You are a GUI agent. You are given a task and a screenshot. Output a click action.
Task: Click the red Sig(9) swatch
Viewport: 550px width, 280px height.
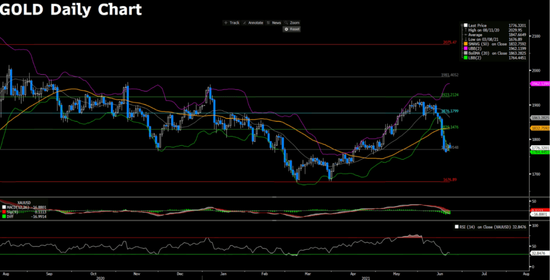[4, 212]
